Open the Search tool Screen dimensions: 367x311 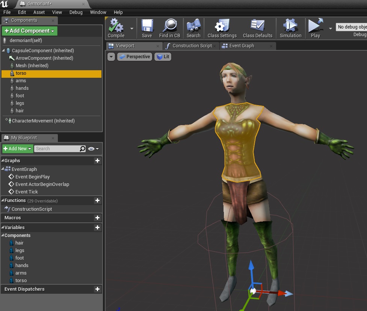coord(193,28)
